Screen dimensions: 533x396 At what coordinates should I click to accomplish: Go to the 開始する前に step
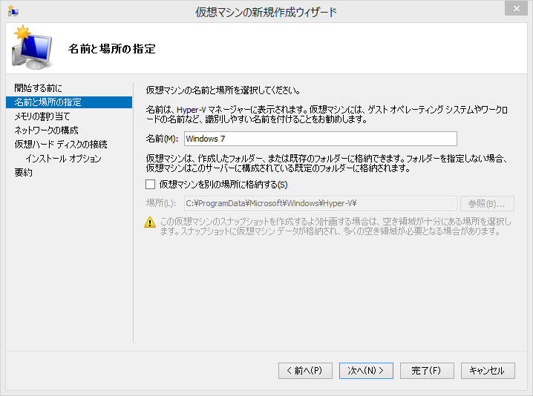coord(38,88)
